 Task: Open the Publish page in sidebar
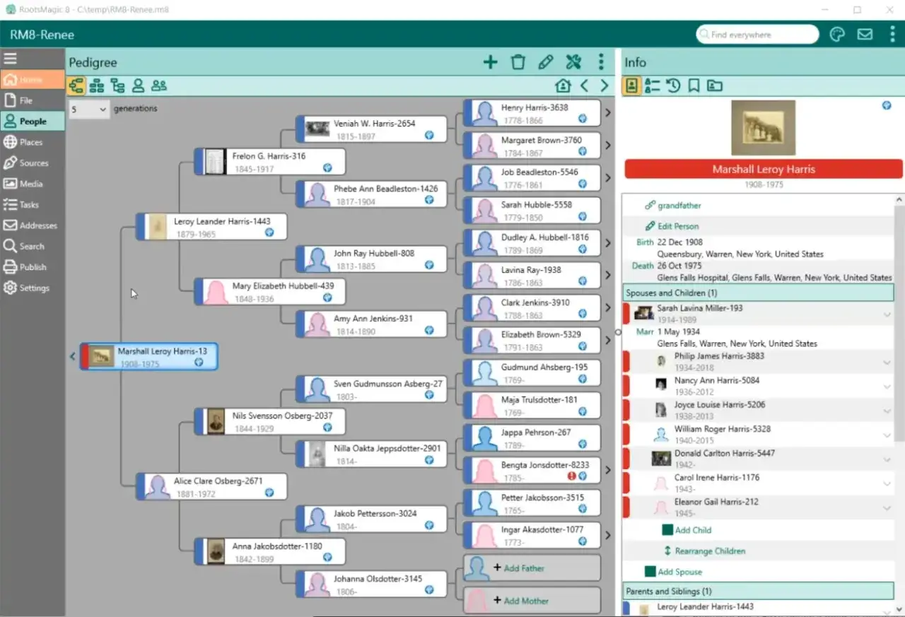33,267
